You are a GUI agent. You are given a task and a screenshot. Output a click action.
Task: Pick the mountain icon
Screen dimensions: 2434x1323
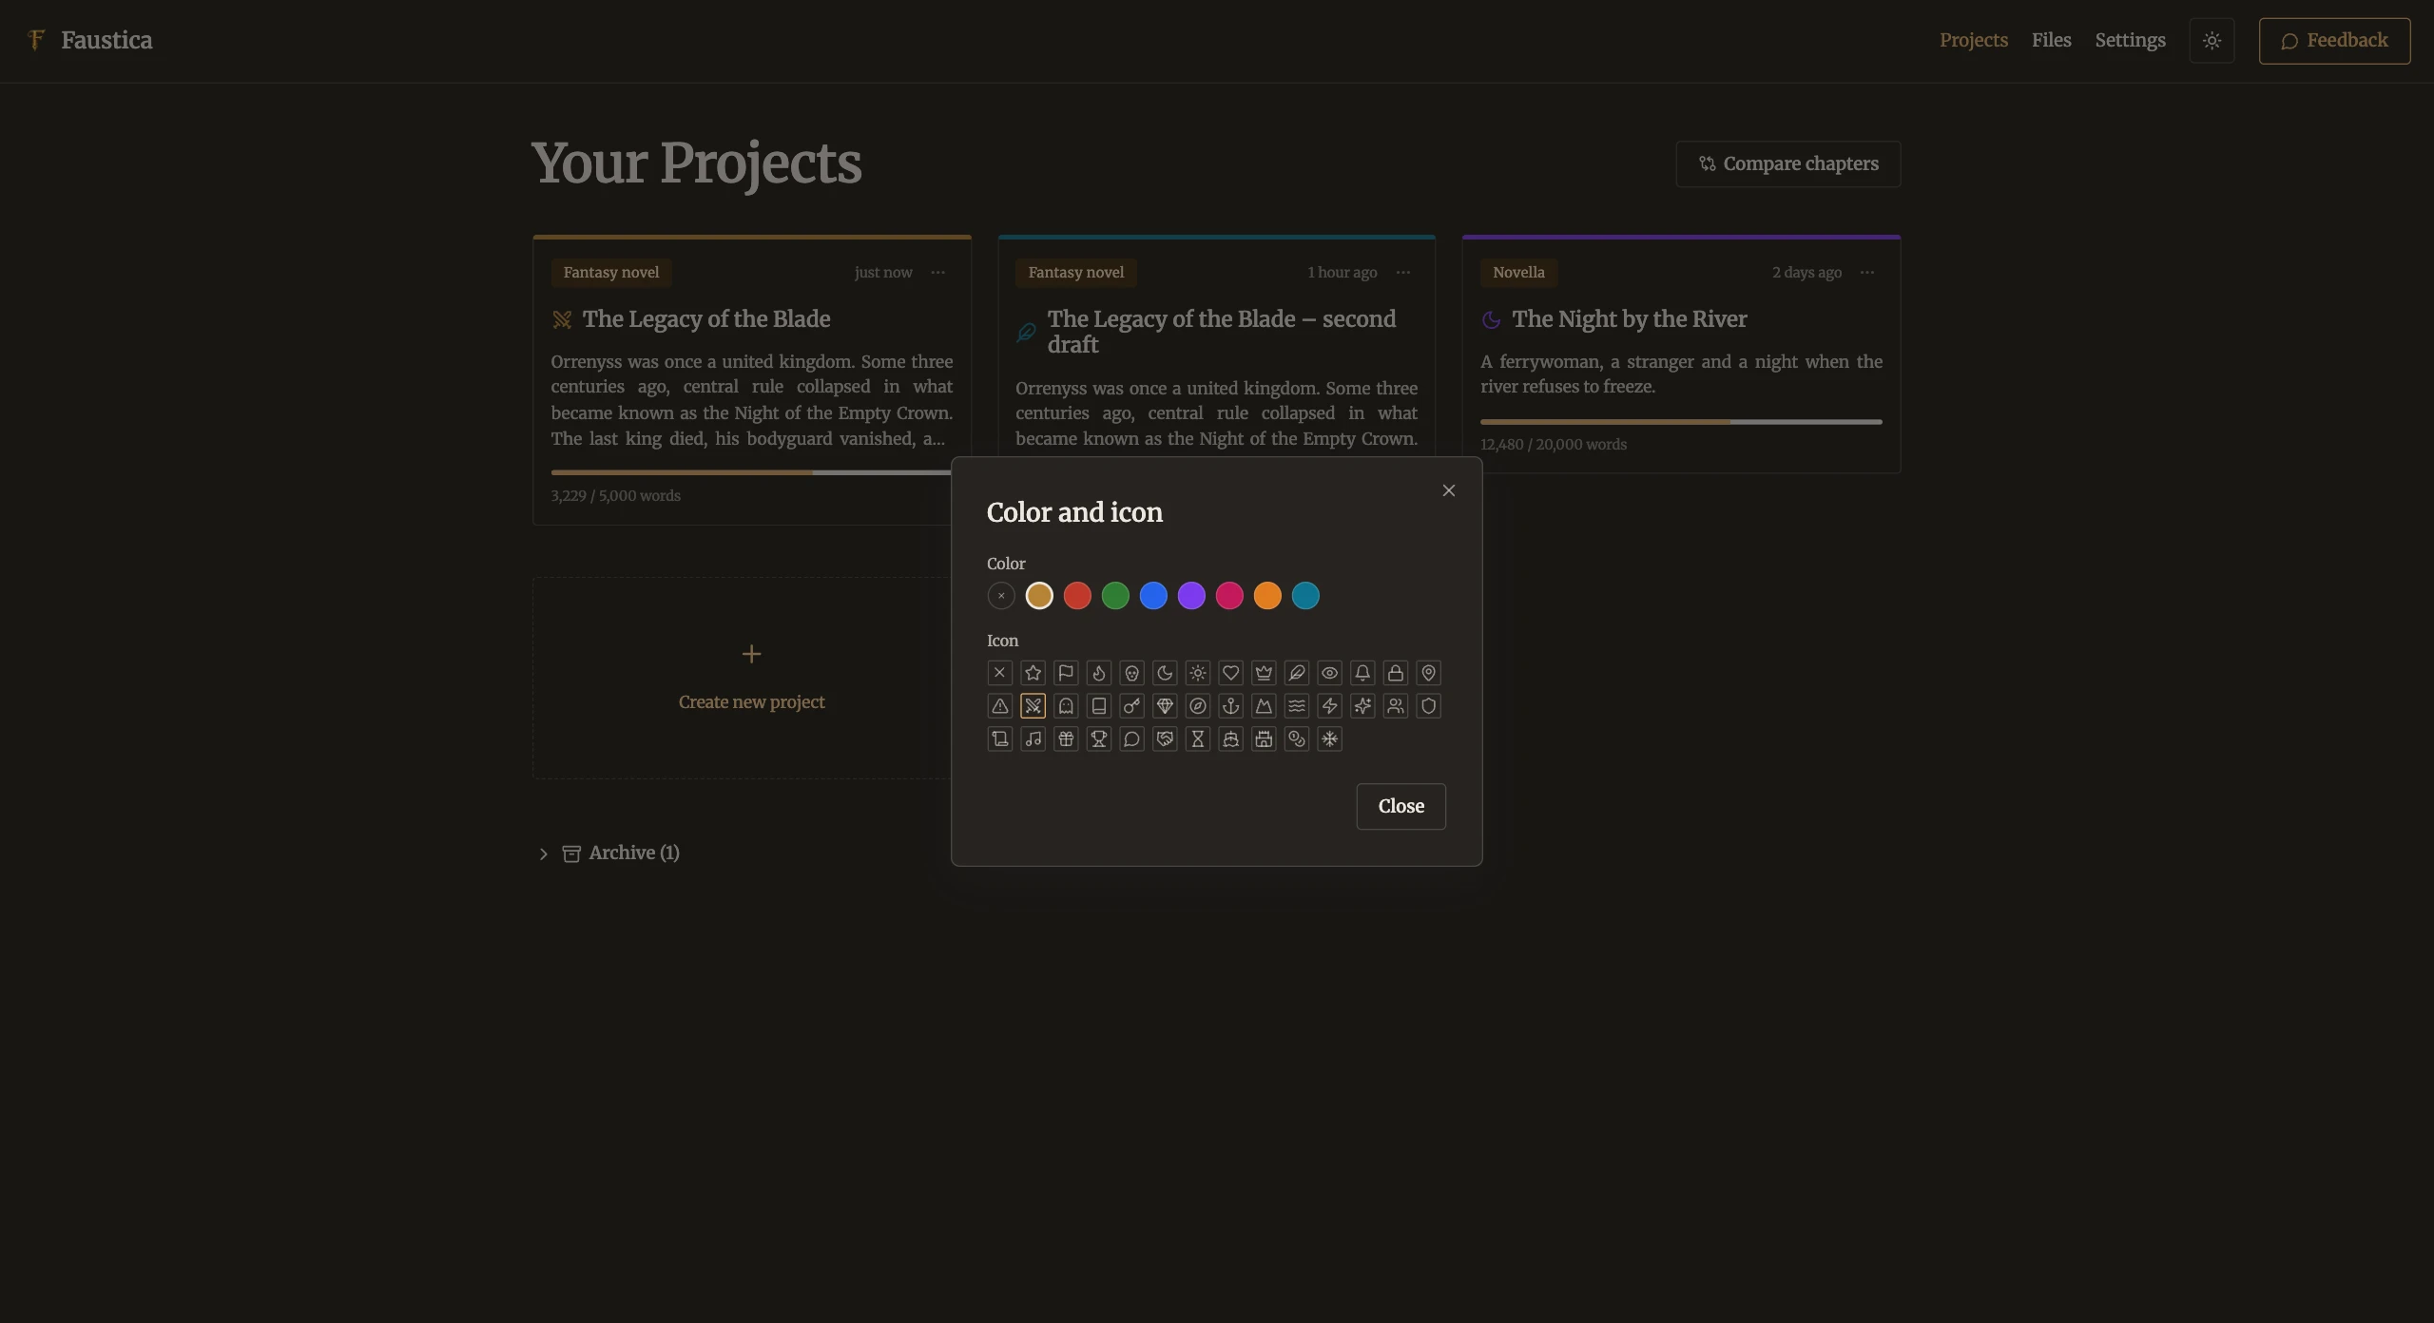(1264, 706)
